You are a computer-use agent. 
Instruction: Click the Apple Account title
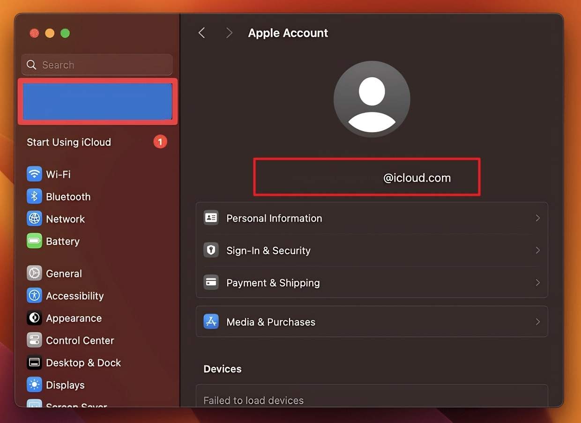(288, 33)
